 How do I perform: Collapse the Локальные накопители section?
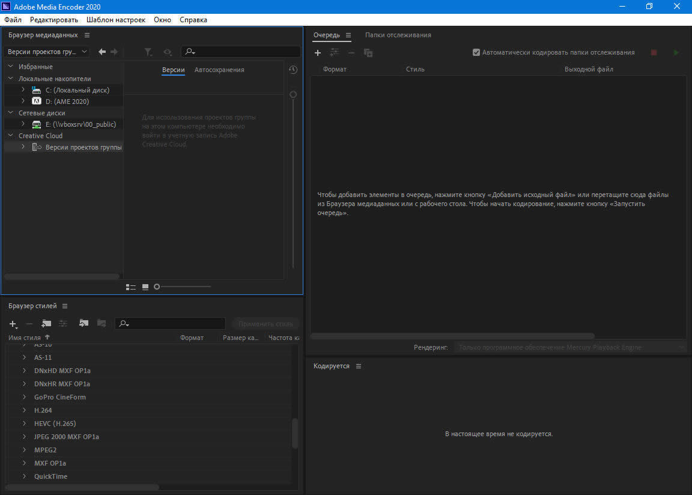[x=11, y=79]
